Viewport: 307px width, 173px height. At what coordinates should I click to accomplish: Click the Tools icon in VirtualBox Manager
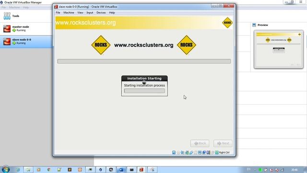tap(7, 16)
